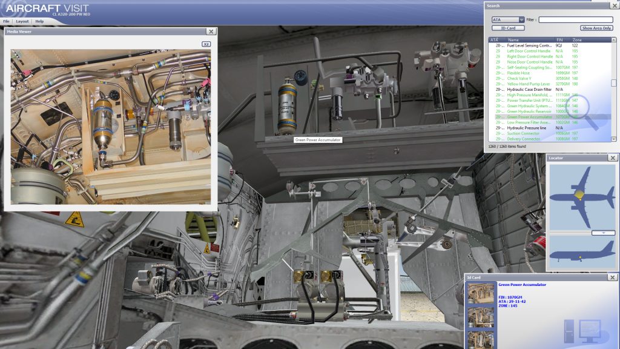Viewport: 620px width, 349px height.
Task: Open the Help menu
Action: tap(39, 21)
